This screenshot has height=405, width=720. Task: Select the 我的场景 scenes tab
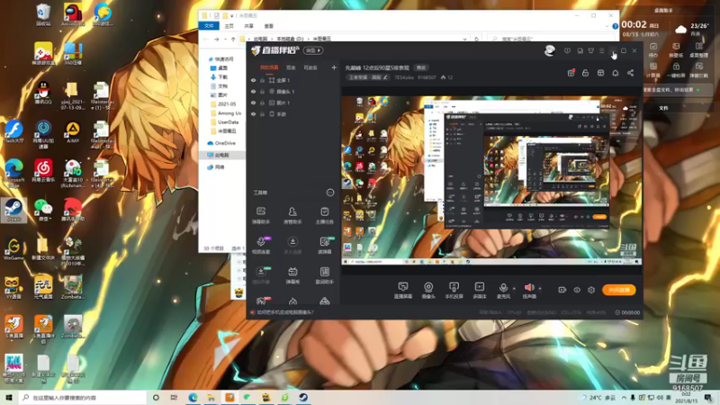[269, 67]
